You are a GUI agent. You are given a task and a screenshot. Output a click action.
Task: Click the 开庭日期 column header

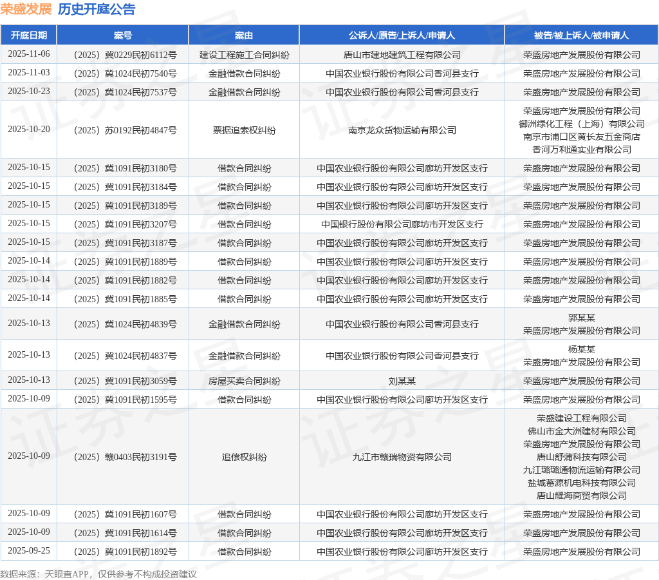point(28,35)
